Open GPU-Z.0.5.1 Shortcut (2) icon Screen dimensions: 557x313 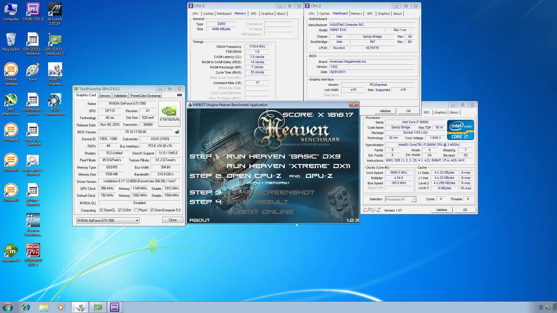click(x=55, y=44)
